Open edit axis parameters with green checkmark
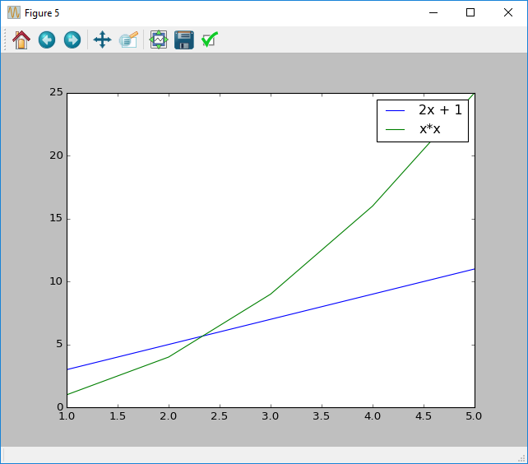This screenshot has width=528, height=464. (210, 39)
